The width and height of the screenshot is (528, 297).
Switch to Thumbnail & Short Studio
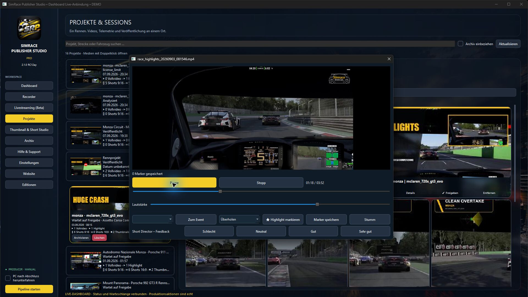coord(29,130)
